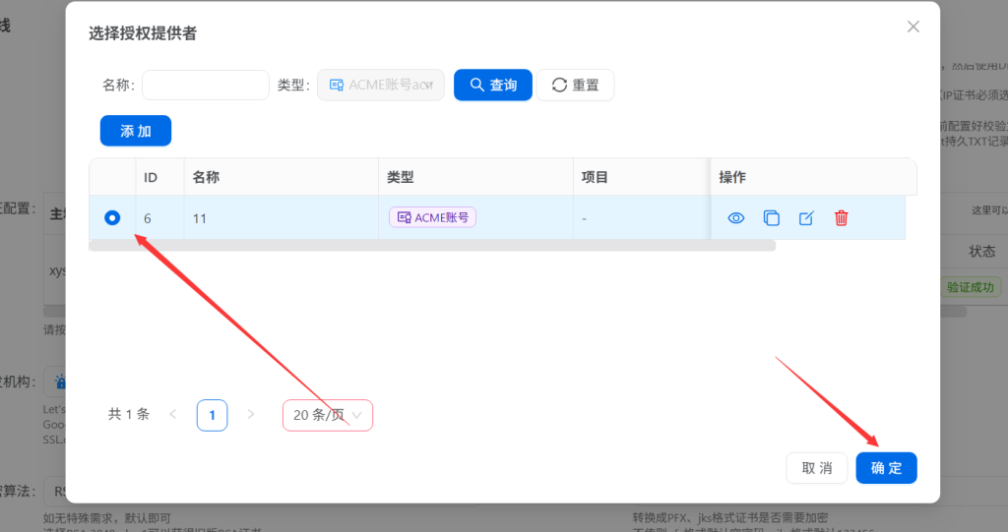Close the 选择授权提供者 dialog
The height and width of the screenshot is (532, 1008).
pos(913,27)
